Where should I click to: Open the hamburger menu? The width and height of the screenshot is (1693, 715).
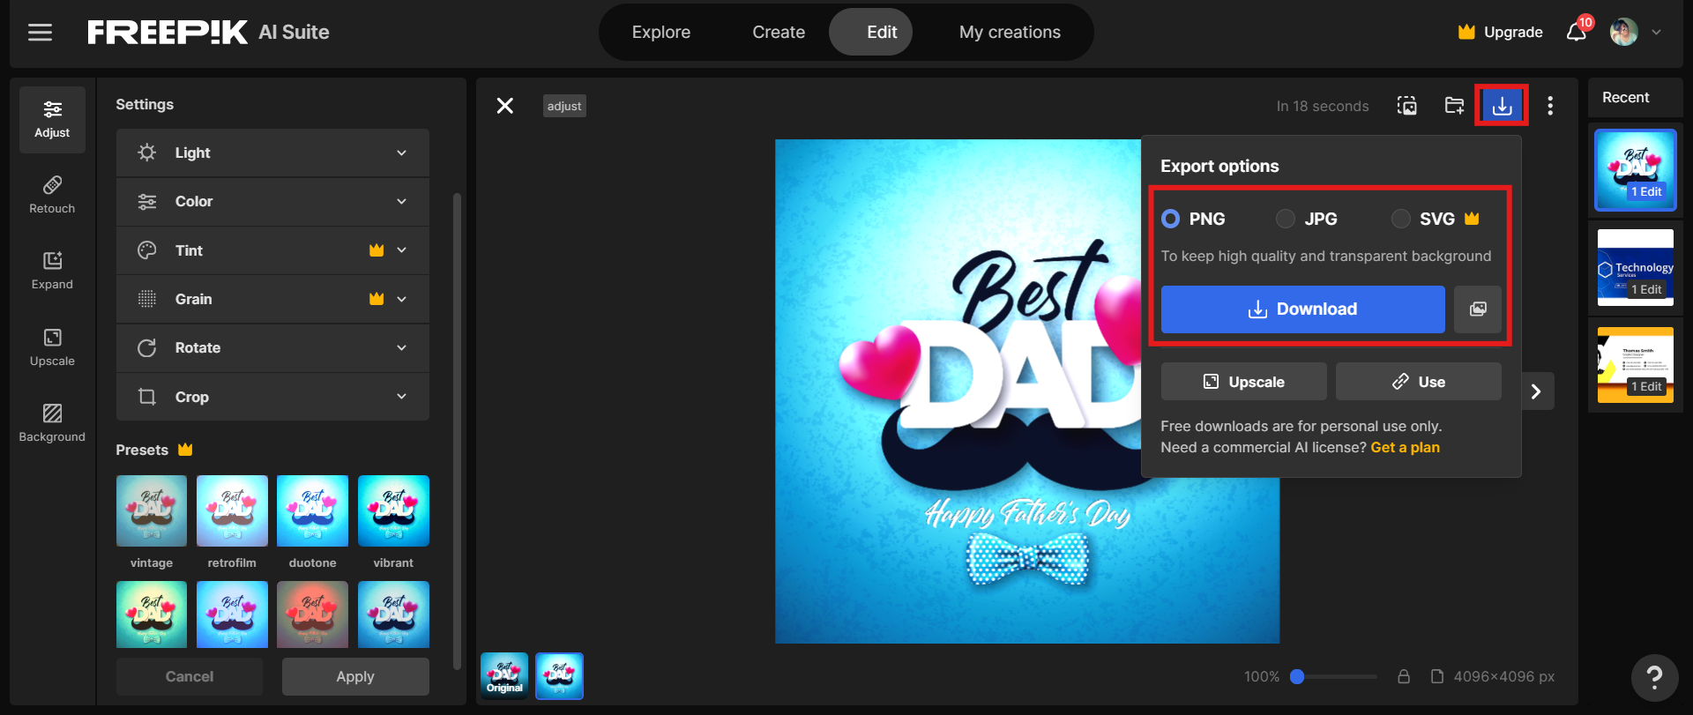click(40, 33)
